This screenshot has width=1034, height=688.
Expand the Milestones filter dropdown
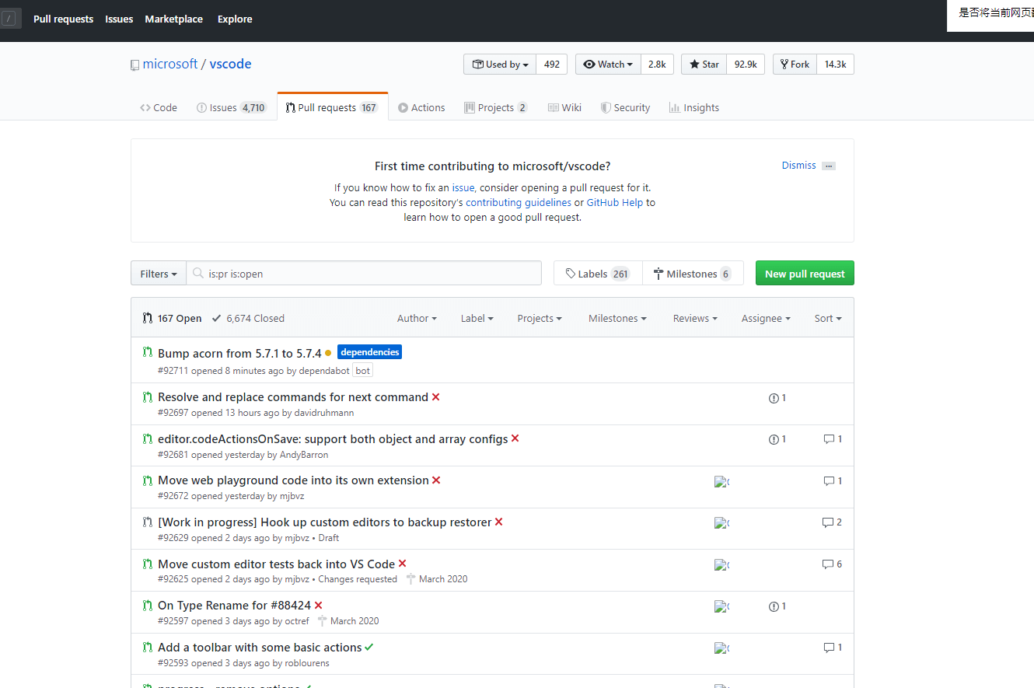tap(618, 319)
